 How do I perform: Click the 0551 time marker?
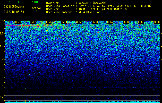click(18, 22)
